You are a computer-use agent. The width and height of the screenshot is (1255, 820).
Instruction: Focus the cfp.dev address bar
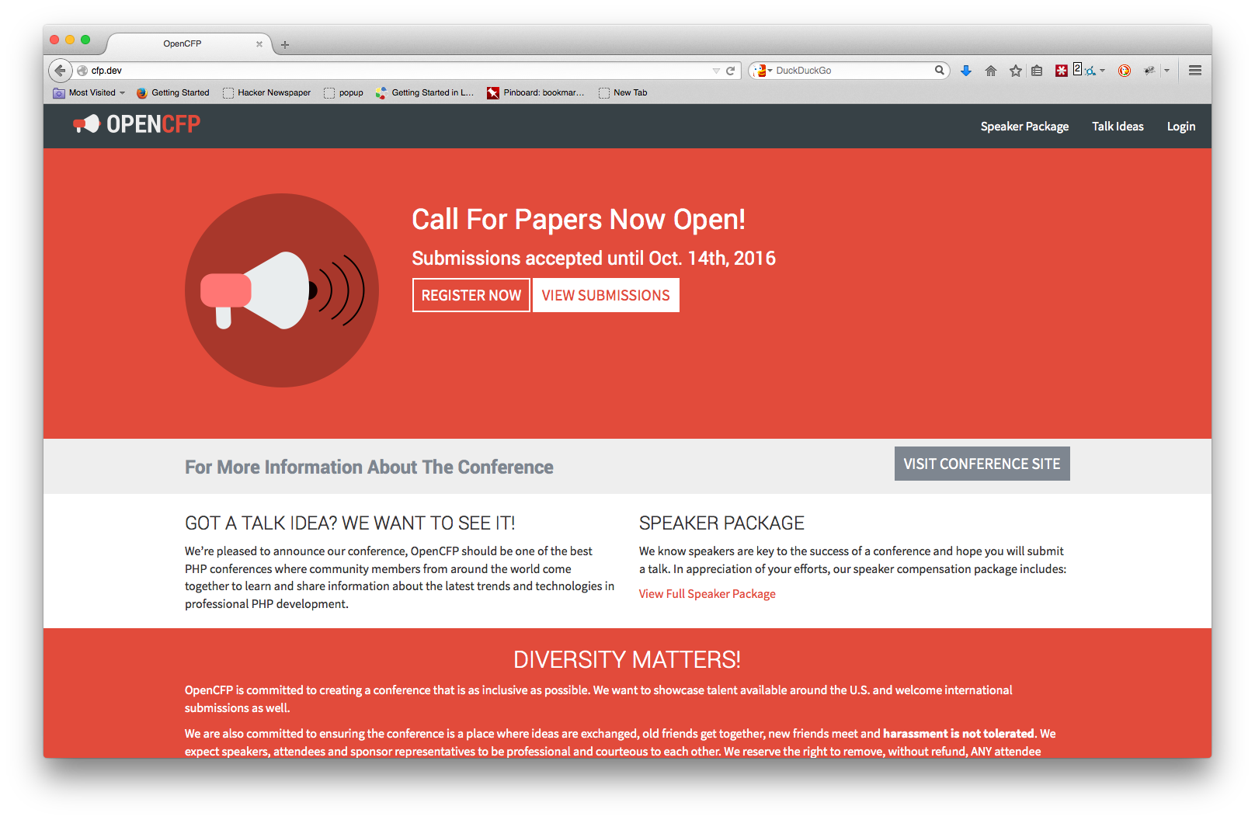coord(399,71)
